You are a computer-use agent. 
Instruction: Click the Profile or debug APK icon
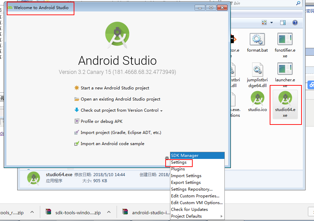click(x=77, y=121)
